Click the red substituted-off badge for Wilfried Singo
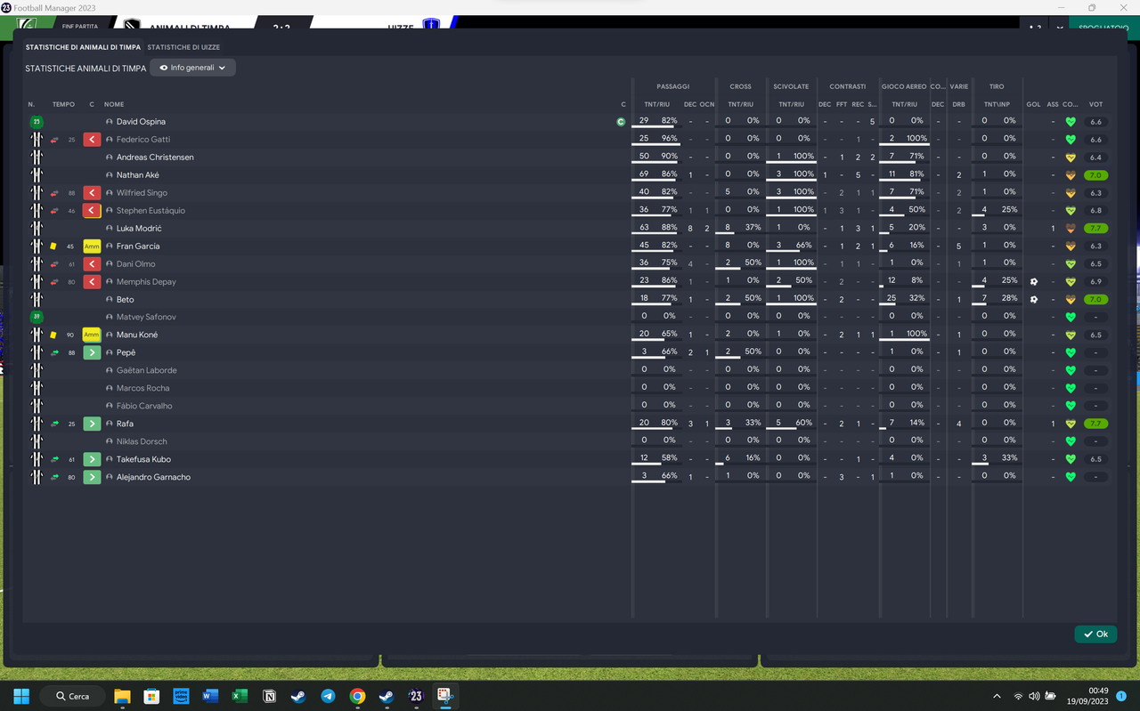The image size is (1140, 711). [x=92, y=193]
